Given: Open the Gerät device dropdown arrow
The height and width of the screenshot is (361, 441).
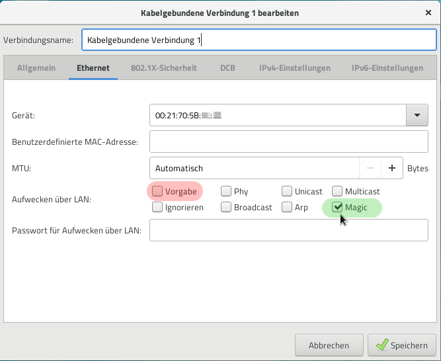Looking at the screenshot, I should tap(417, 115).
